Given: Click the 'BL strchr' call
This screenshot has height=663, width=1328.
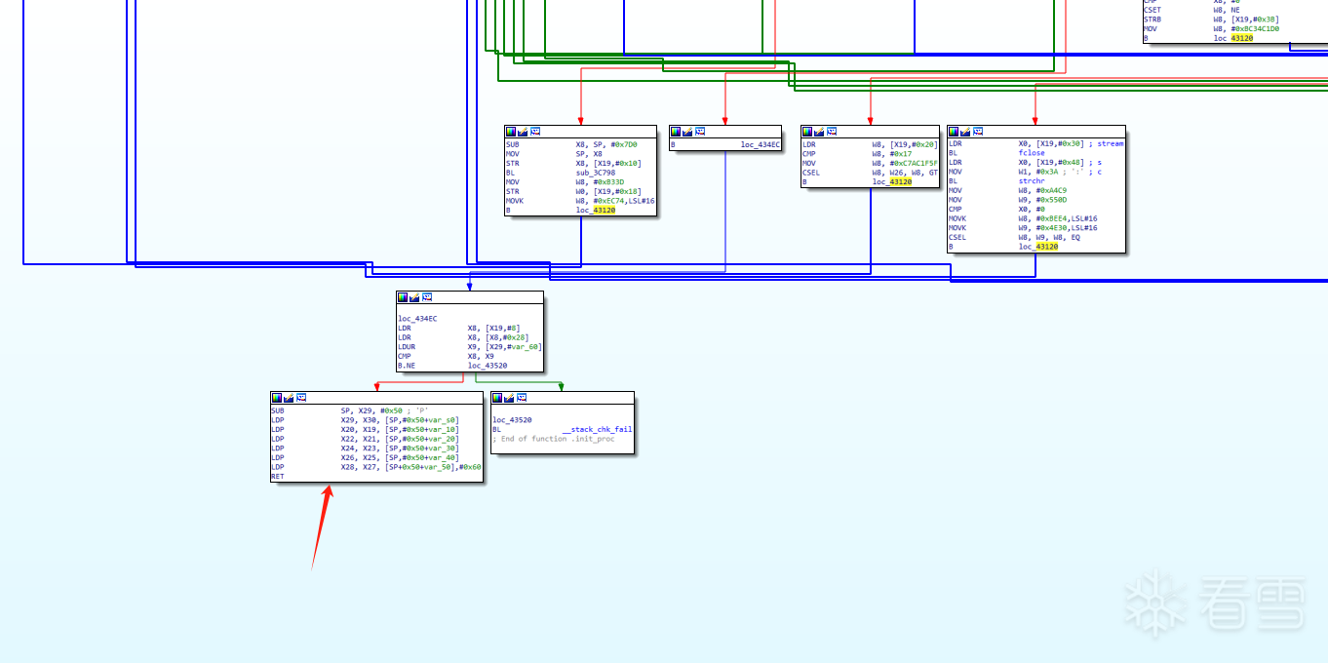Looking at the screenshot, I should (996, 181).
